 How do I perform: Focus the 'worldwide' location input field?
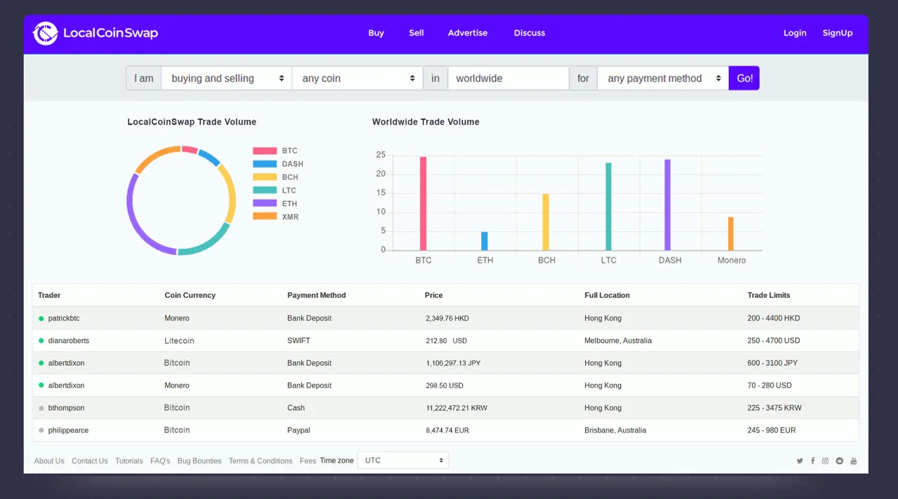508,78
